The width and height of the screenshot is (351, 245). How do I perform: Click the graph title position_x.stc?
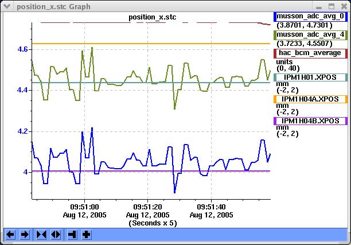click(152, 17)
